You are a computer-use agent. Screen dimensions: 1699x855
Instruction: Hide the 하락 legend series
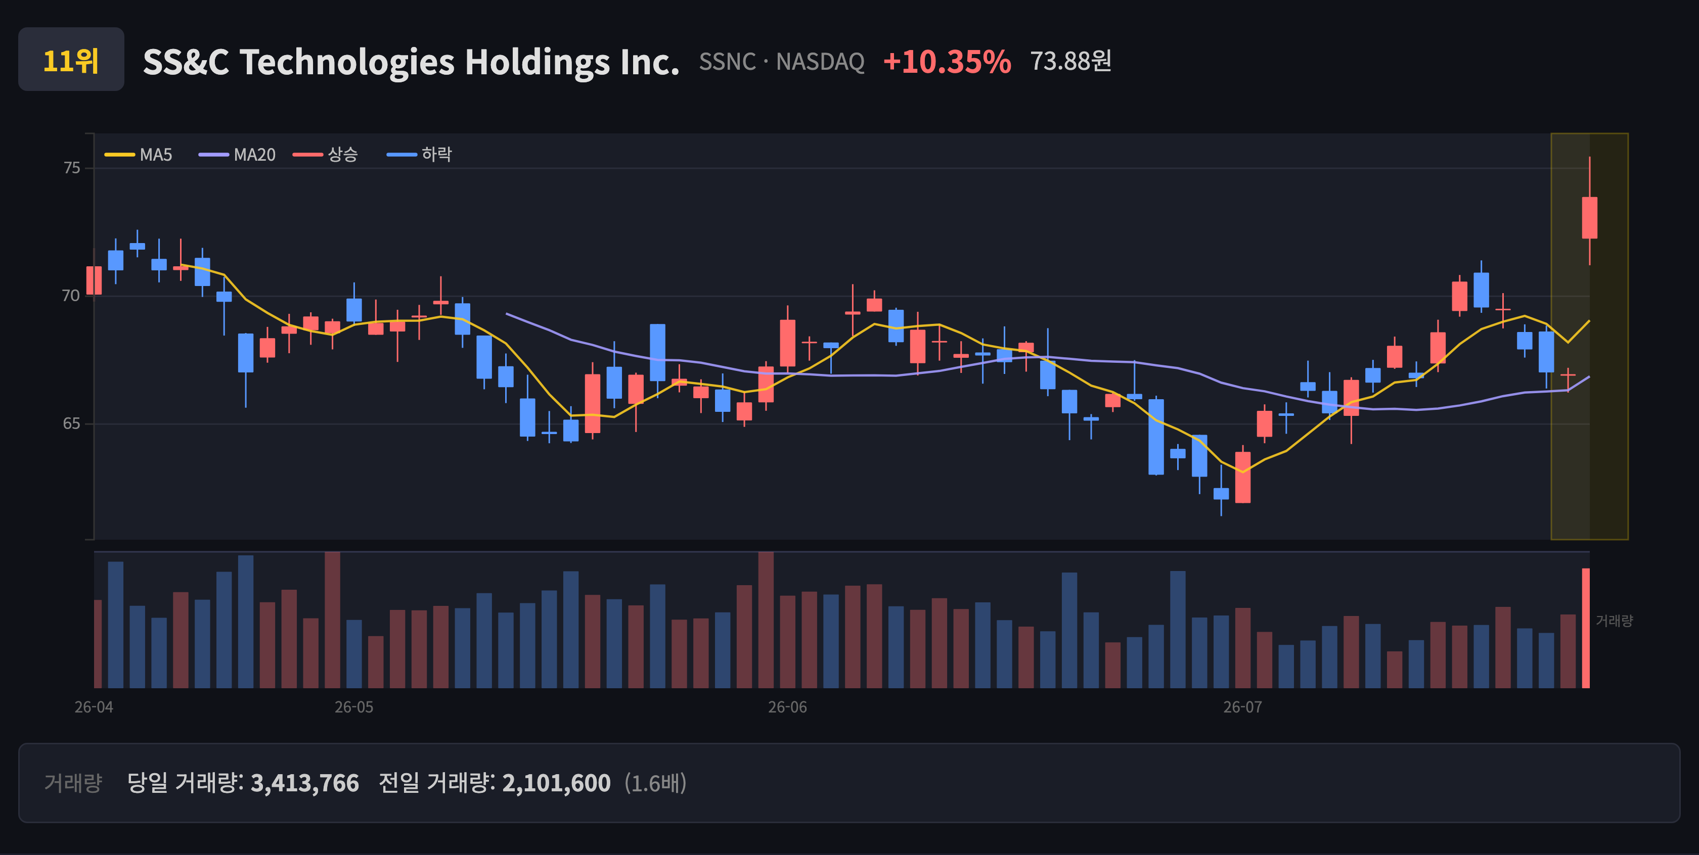point(420,155)
